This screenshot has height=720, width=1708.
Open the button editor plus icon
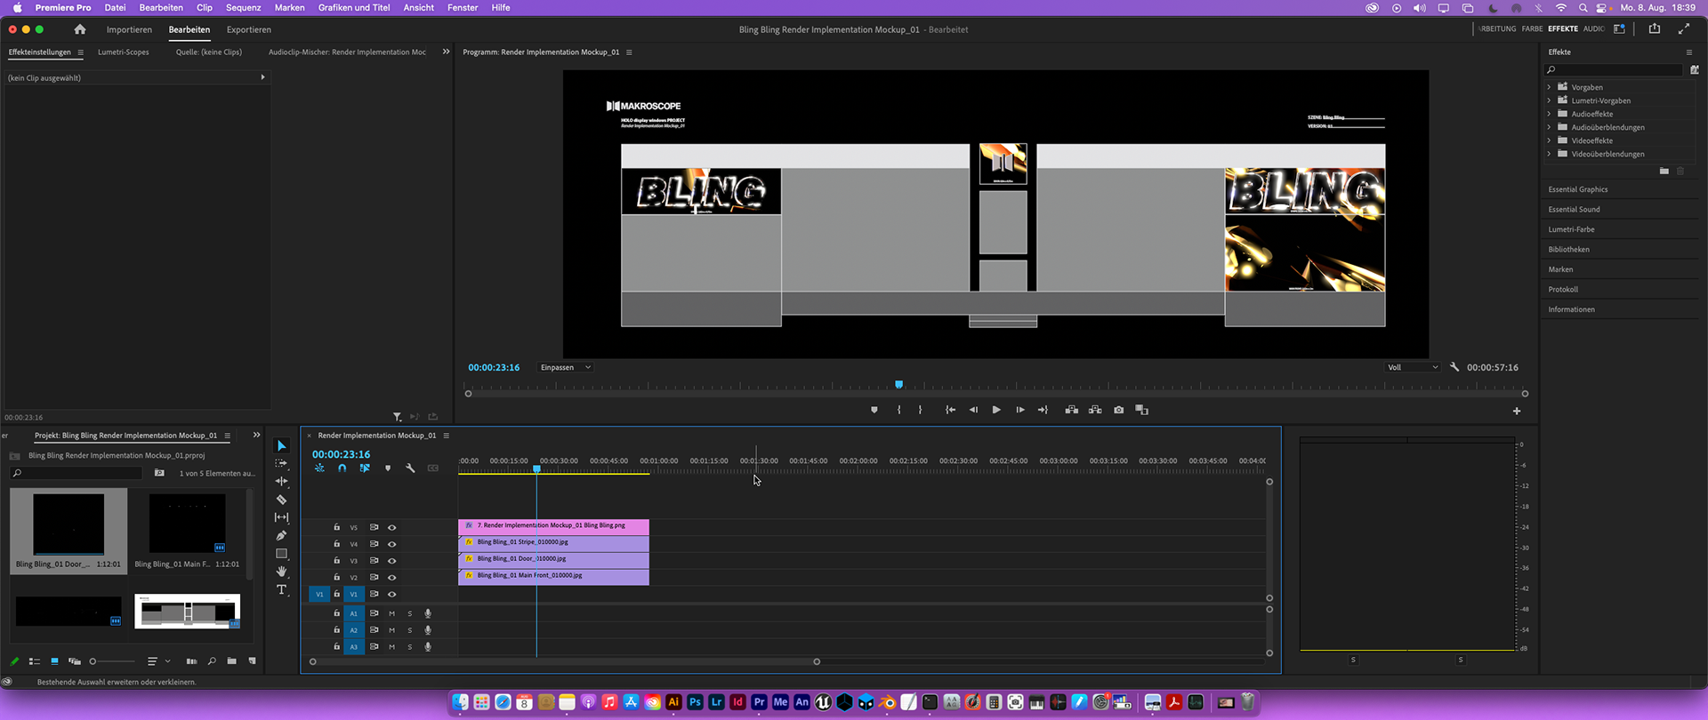1517,411
